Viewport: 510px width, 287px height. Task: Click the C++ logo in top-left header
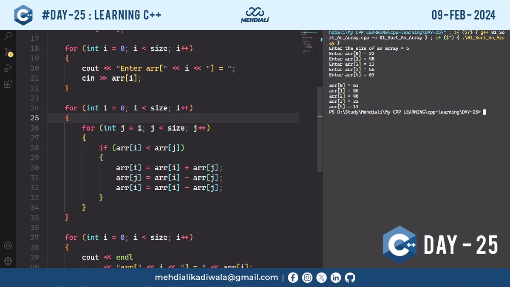point(23,15)
